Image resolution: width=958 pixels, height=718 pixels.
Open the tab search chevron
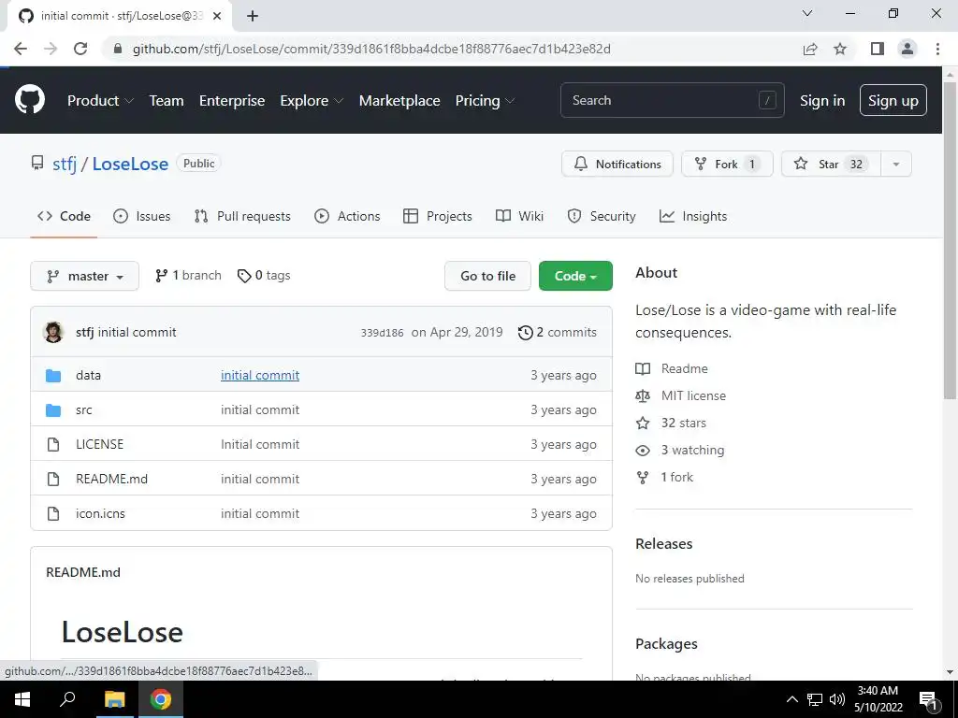[807, 13]
